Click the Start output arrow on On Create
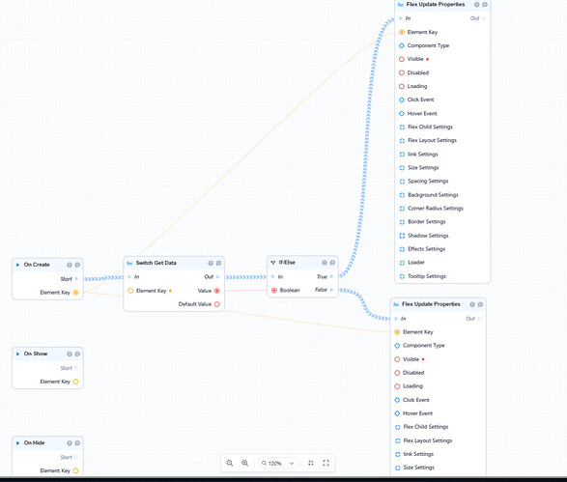Image resolution: width=567 pixels, height=482 pixels. click(x=76, y=279)
